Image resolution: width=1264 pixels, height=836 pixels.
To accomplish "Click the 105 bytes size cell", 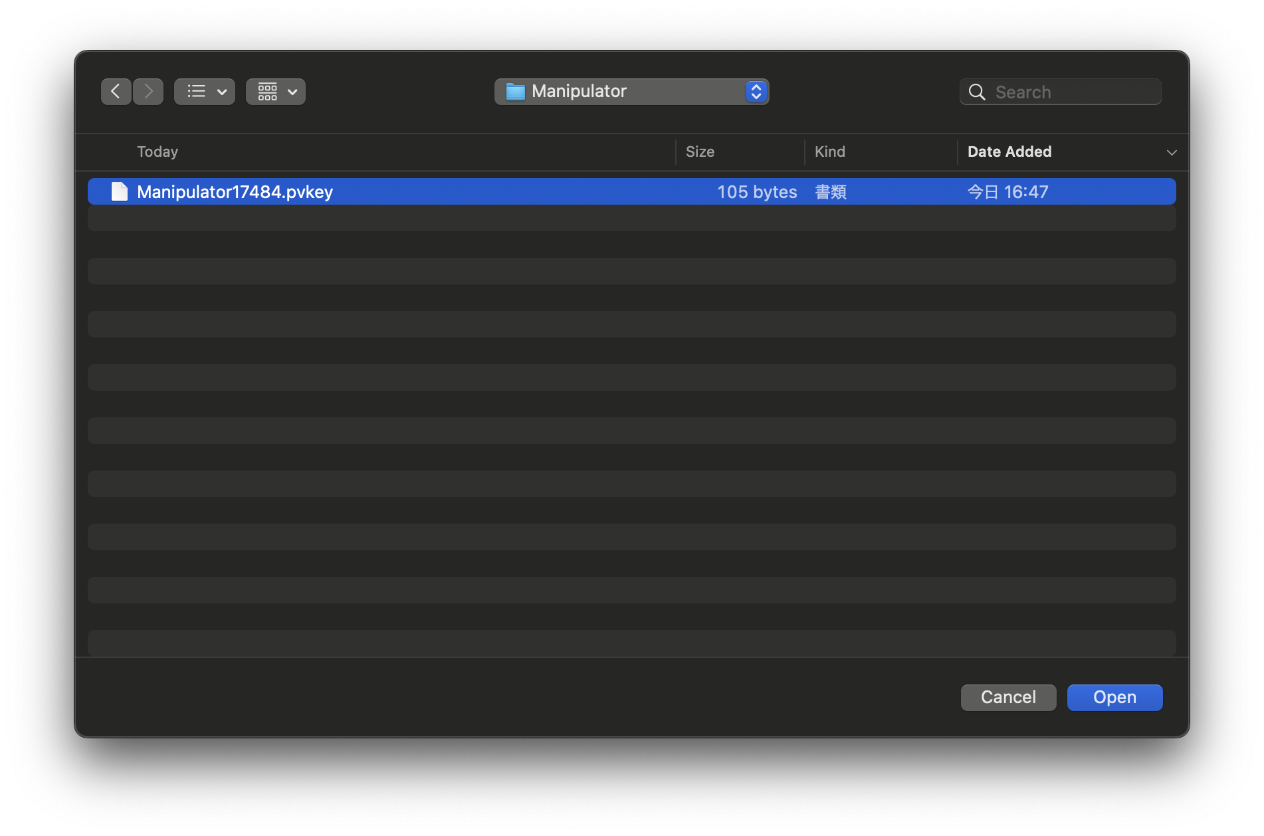I will point(756,192).
